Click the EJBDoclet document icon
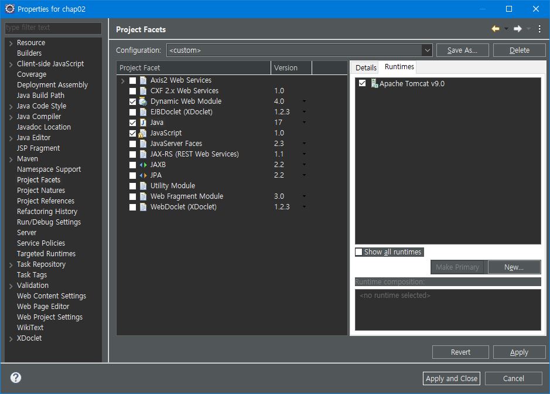The height and width of the screenshot is (394, 550). [x=143, y=112]
